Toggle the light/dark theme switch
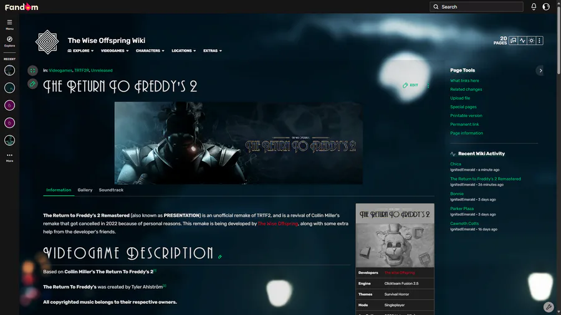 point(531,40)
